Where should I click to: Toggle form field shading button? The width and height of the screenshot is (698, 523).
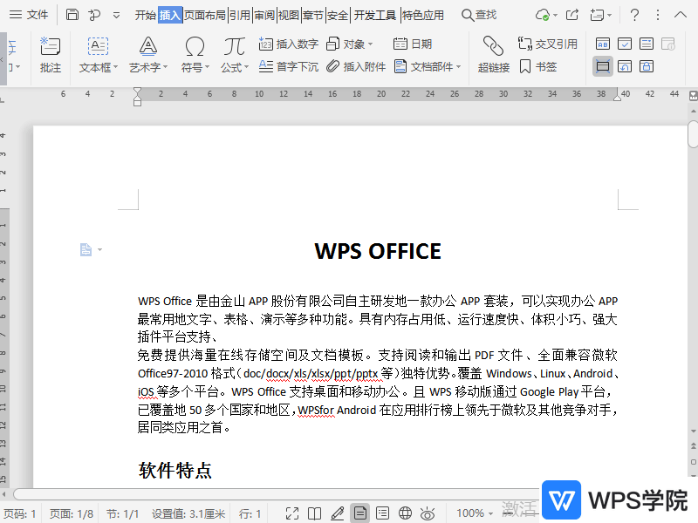tap(603, 67)
